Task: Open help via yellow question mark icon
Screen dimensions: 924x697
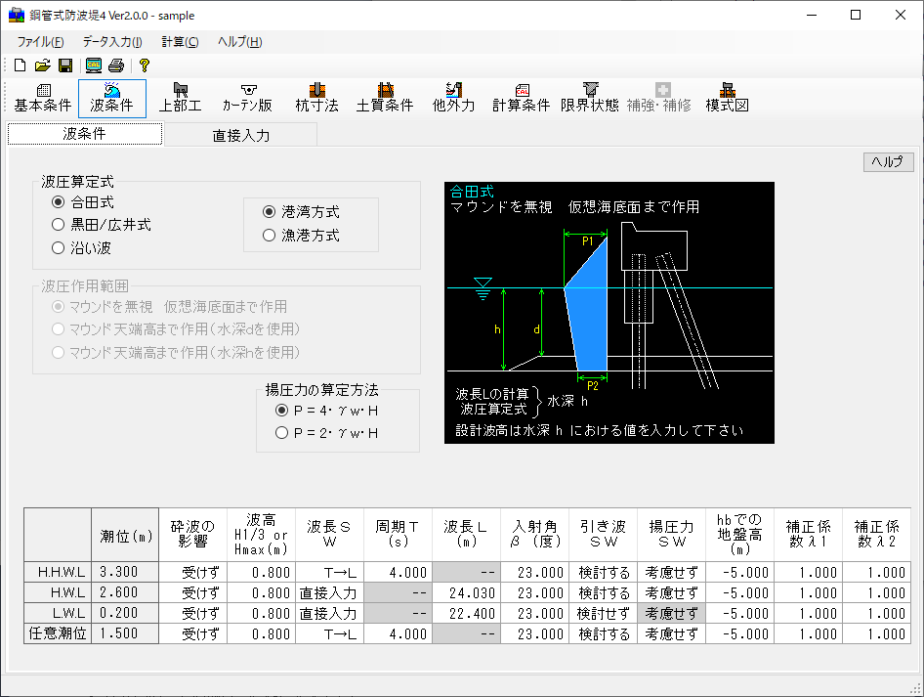Action: pos(144,65)
